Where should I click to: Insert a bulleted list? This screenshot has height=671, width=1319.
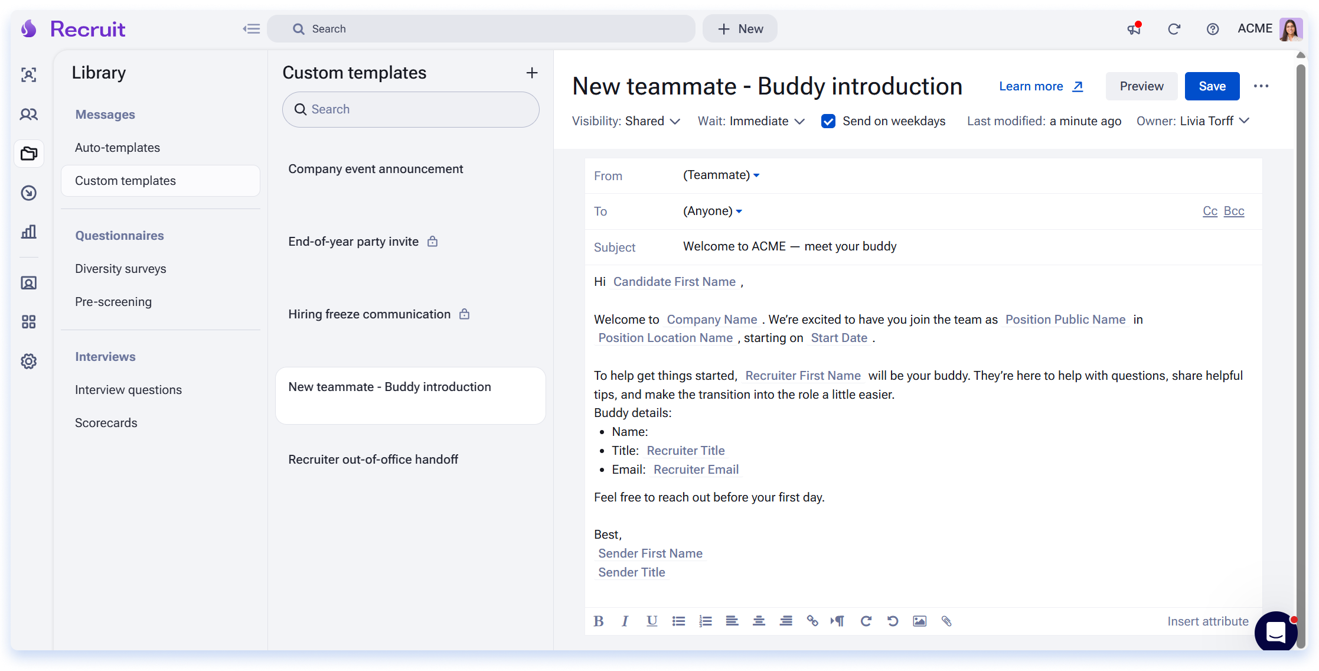pos(678,621)
